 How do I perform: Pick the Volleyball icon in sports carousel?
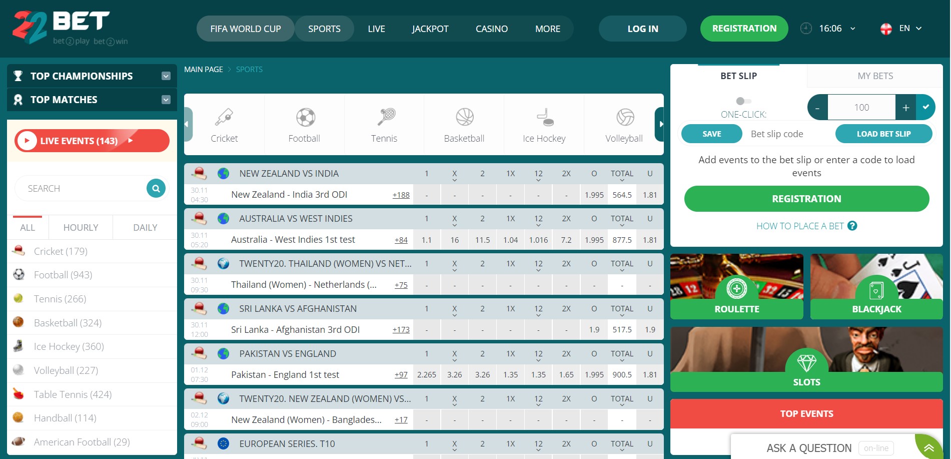(625, 117)
